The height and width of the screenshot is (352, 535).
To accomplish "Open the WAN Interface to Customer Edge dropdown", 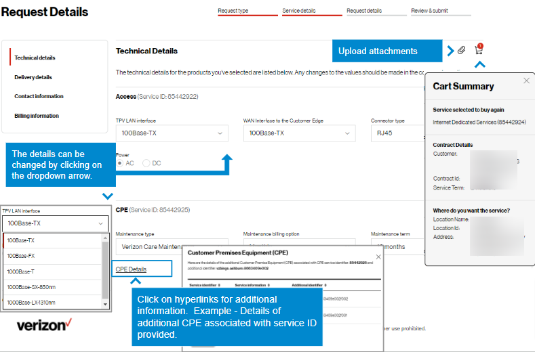I will point(300,133).
